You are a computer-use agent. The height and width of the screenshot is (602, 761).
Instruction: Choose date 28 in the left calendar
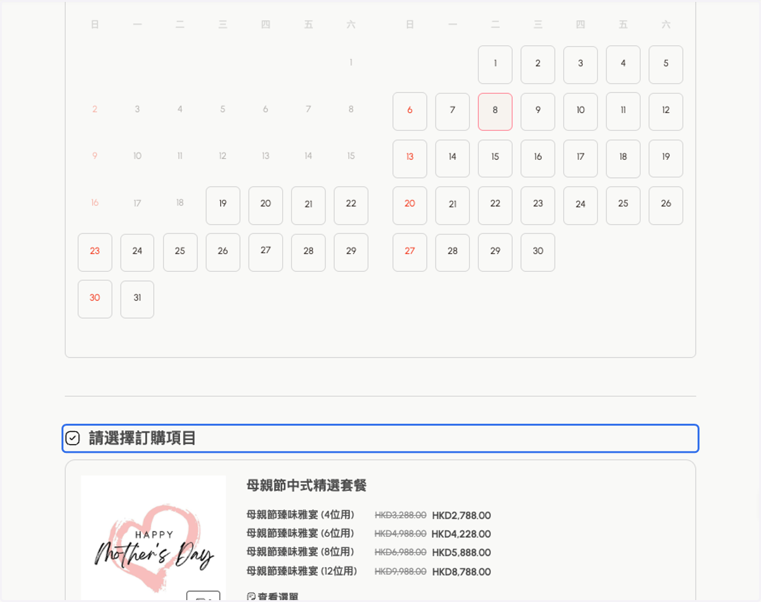pos(308,252)
